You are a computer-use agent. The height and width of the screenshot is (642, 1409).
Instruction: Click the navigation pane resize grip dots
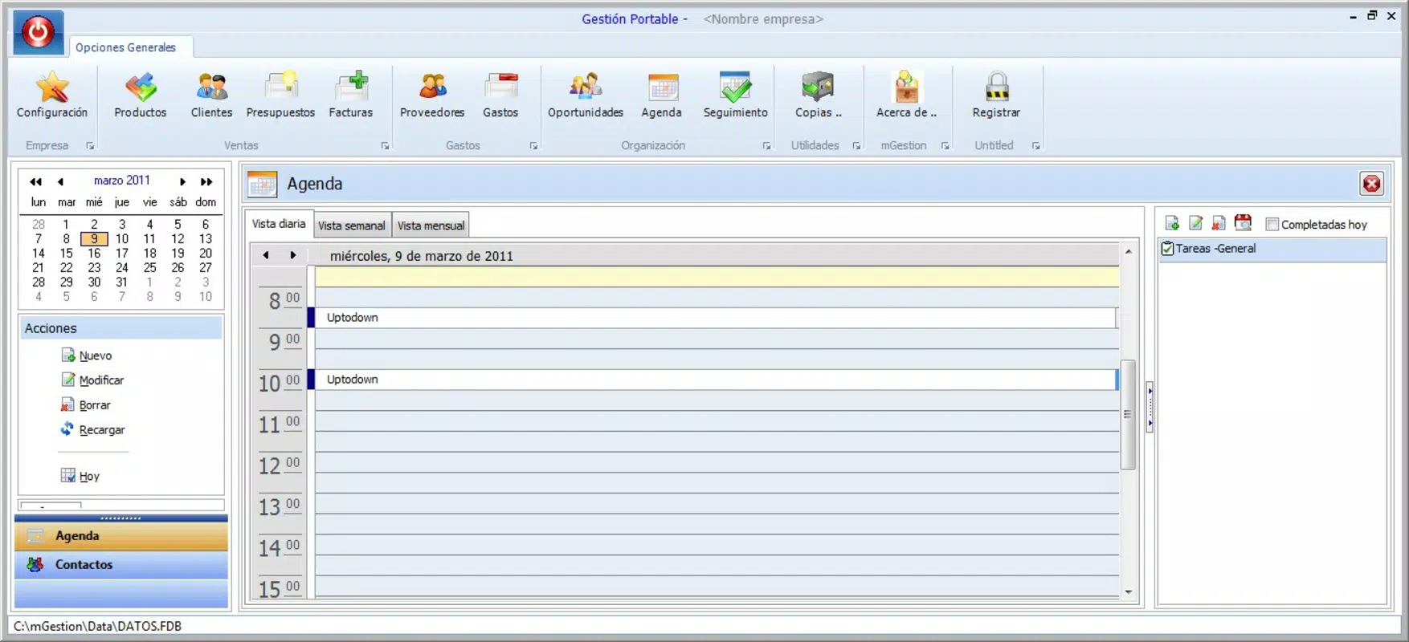pyautogui.click(x=120, y=518)
